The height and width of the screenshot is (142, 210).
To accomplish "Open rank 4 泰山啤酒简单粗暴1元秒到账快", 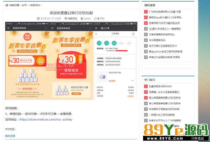I will coord(165,103).
